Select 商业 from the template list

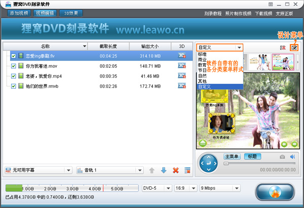point(202,60)
